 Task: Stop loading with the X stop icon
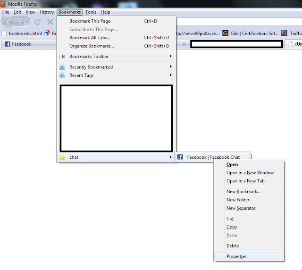[x=50, y=22]
